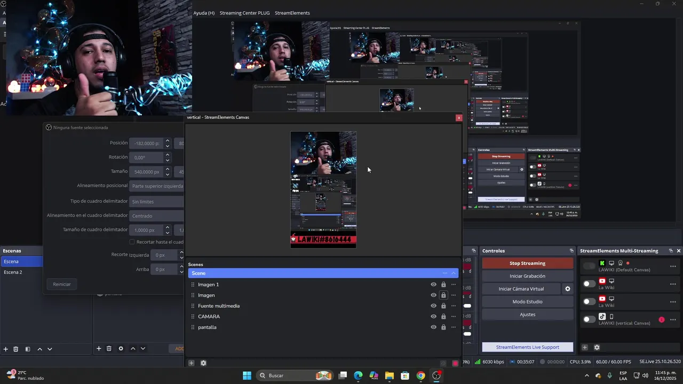The width and height of the screenshot is (683, 384).
Task: Open options for first La Wiki output
Action: tap(673, 284)
